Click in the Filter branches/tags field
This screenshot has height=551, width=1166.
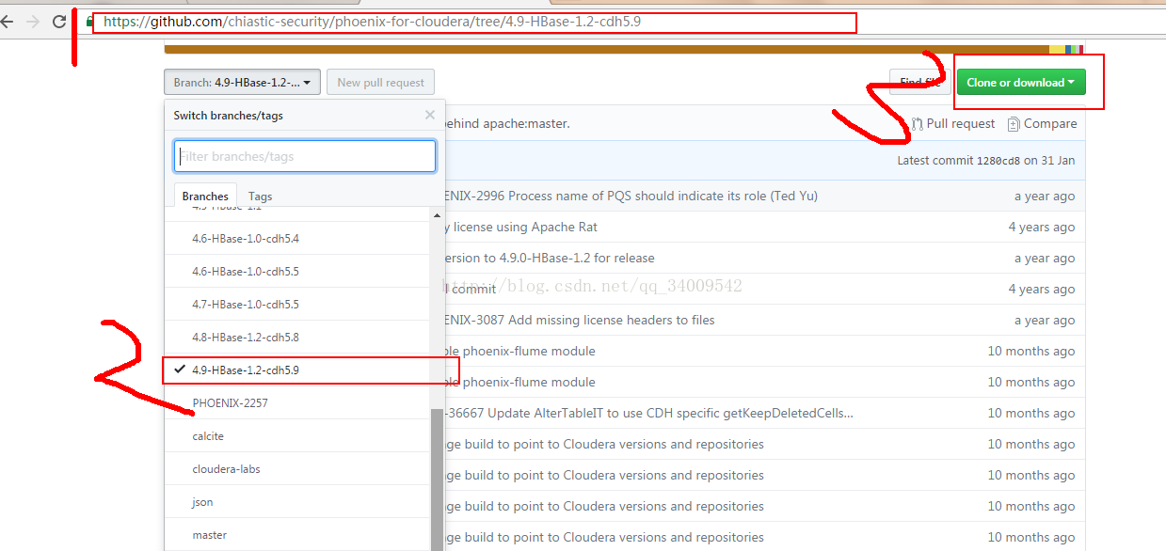point(305,156)
